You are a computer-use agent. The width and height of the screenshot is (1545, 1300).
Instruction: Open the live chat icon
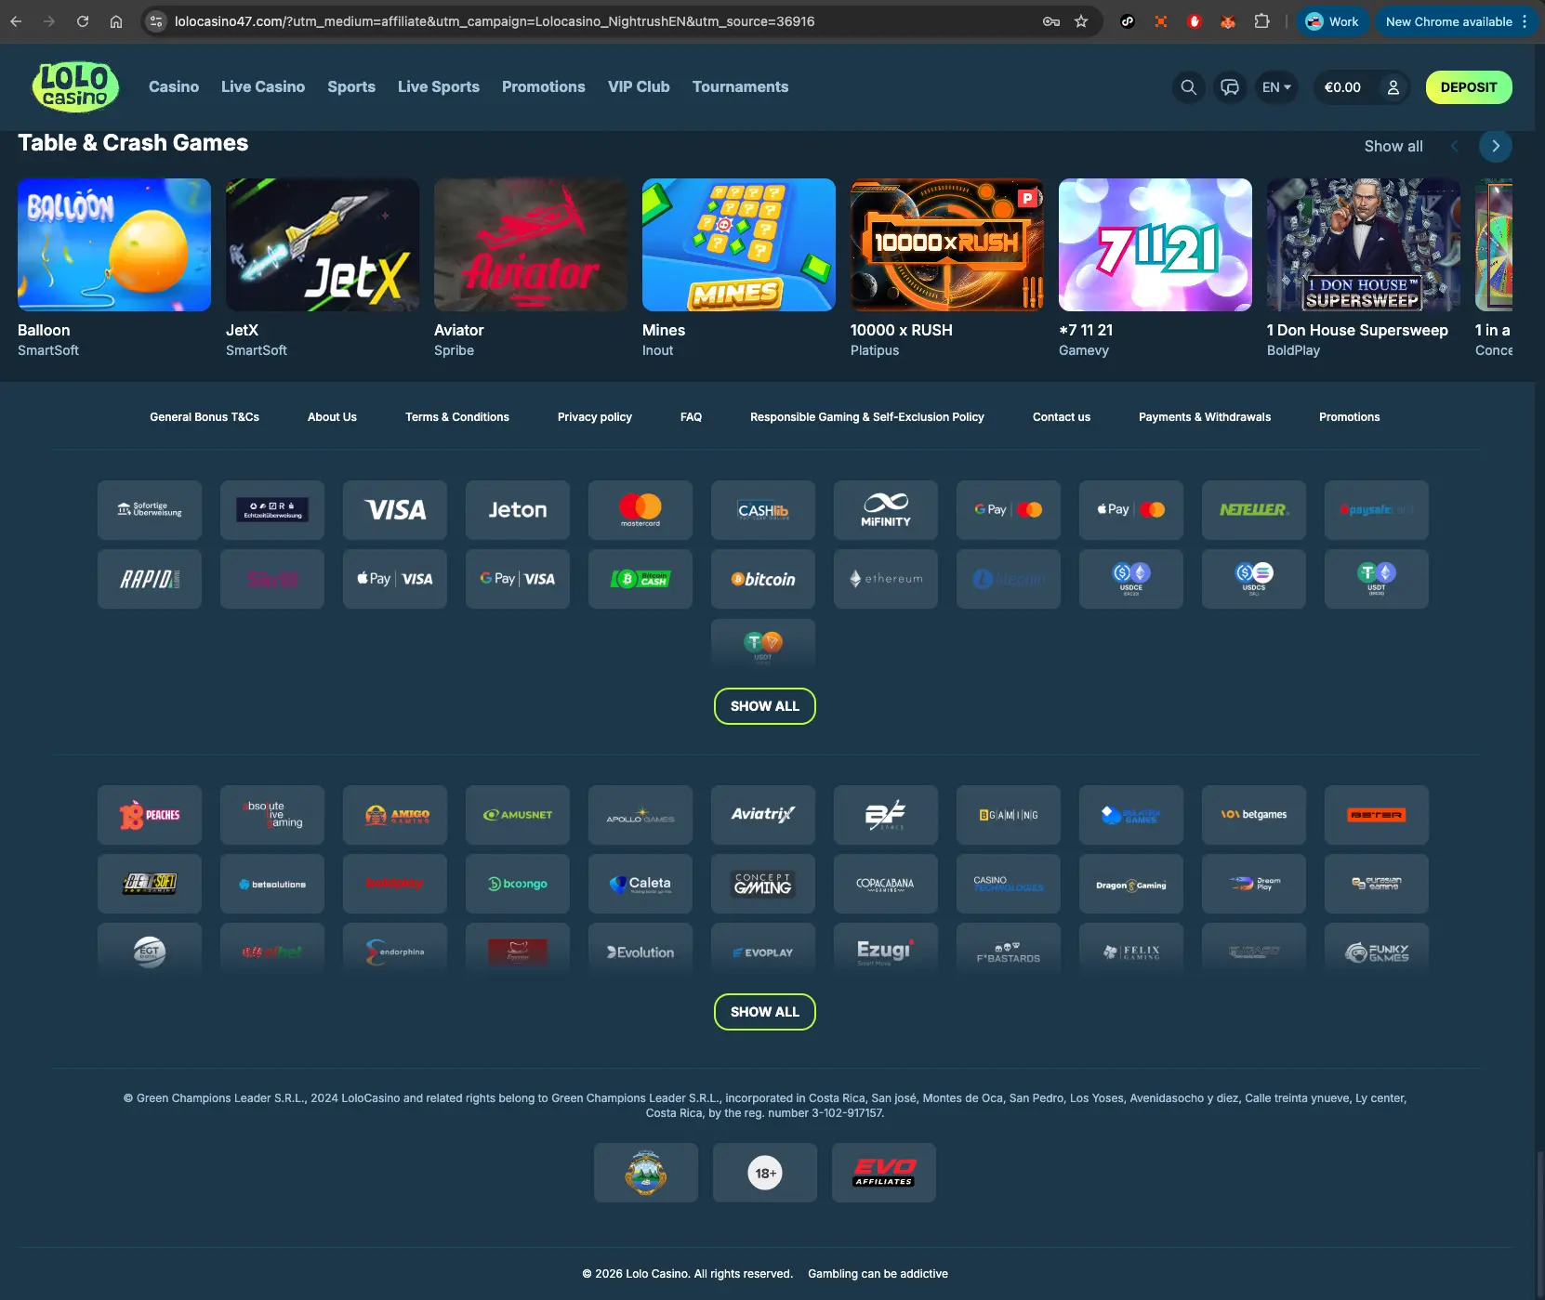point(1230,87)
